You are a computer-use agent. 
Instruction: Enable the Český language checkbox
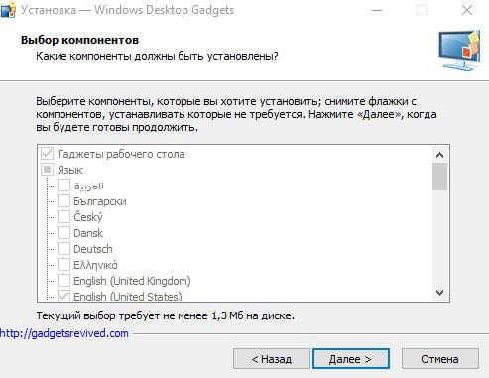click(x=63, y=217)
